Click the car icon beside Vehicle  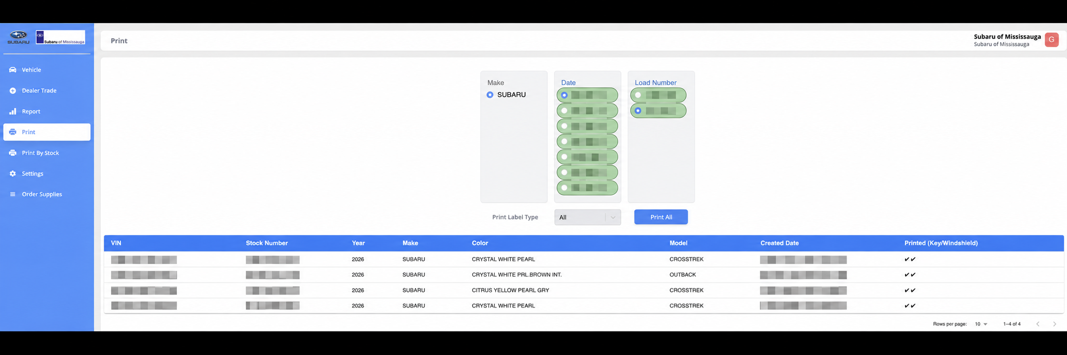pyautogui.click(x=13, y=70)
